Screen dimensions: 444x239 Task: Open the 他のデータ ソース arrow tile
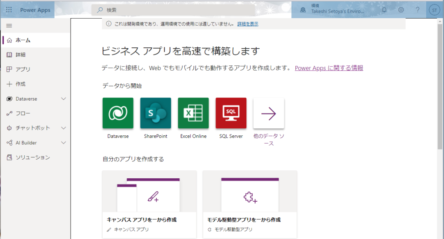pos(269,113)
